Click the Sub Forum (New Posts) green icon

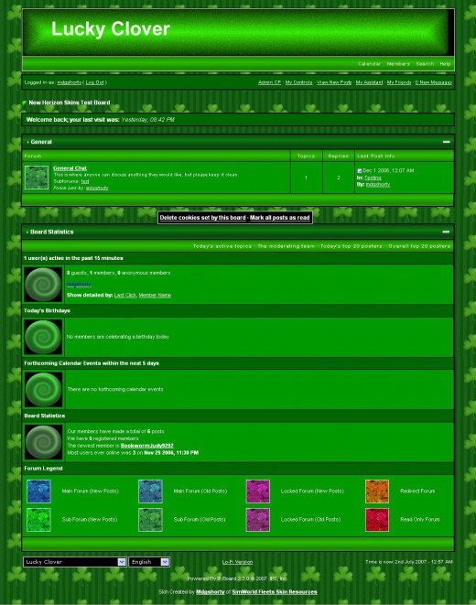[x=38, y=520]
